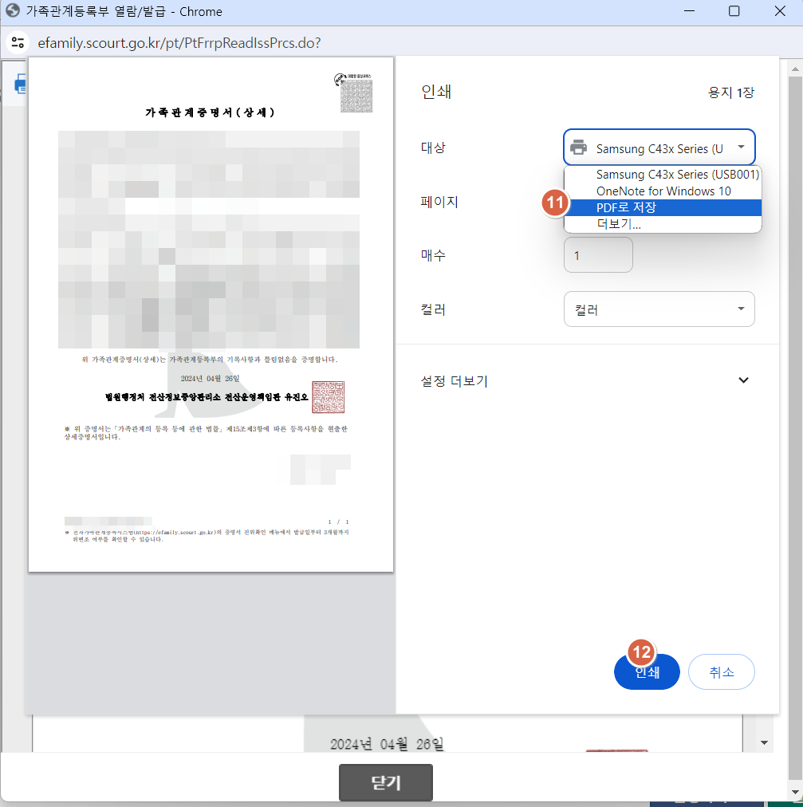
Task: Maximize the Chrome window
Action: [734, 11]
